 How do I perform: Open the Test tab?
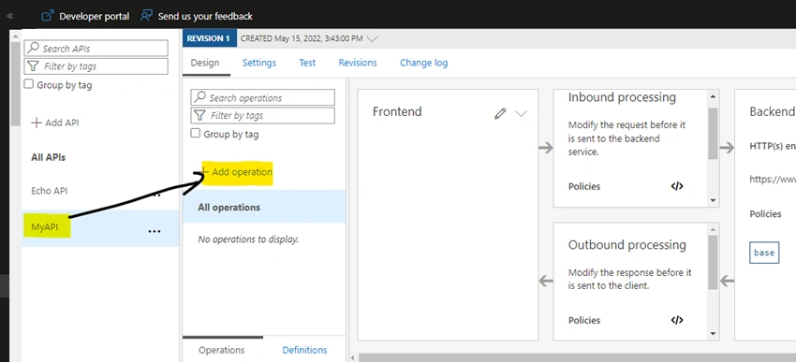pos(307,63)
